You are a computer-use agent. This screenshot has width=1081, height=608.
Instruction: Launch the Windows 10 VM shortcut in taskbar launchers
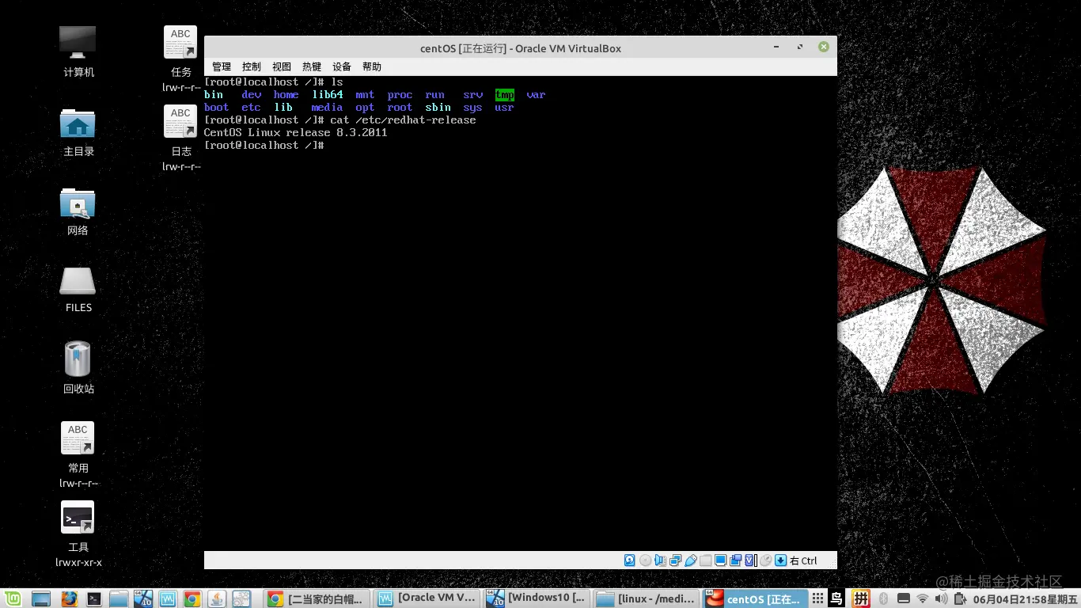142,598
